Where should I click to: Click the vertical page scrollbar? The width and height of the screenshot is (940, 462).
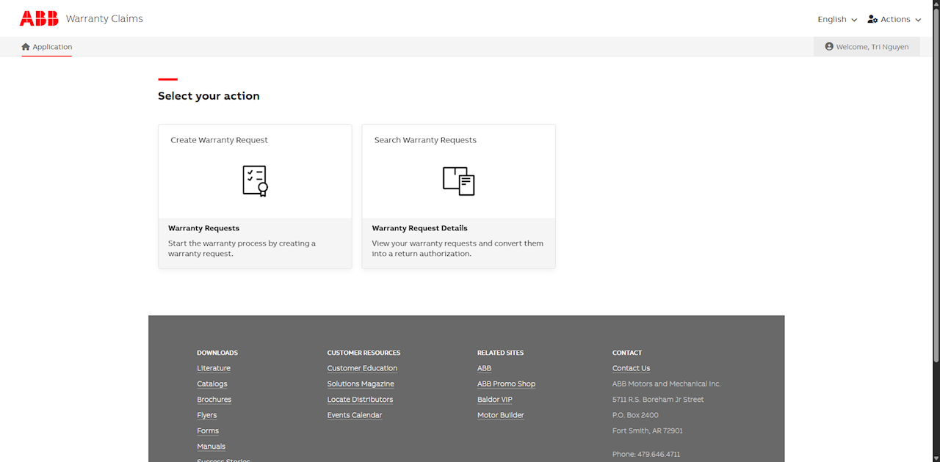point(936,183)
